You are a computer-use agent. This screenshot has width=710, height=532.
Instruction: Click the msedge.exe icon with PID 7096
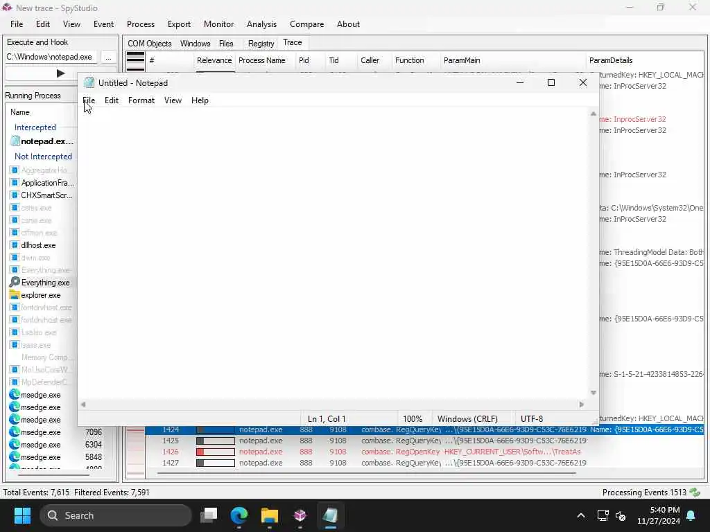(x=15, y=432)
